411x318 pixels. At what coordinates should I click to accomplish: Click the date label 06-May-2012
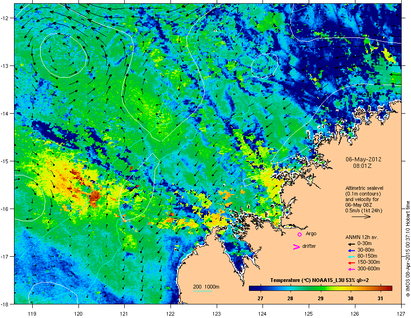click(363, 159)
